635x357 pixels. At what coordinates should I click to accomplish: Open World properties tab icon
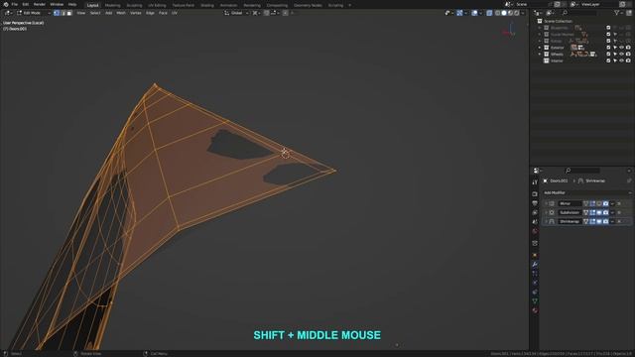(535, 231)
